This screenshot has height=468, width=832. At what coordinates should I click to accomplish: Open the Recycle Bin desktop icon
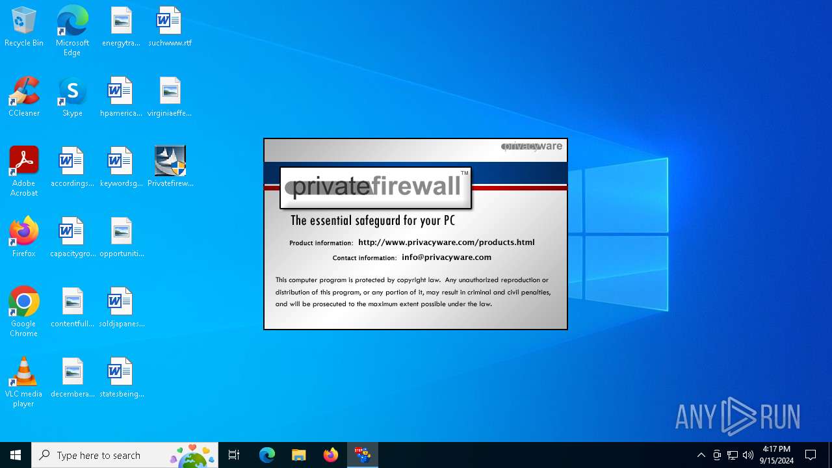24,27
